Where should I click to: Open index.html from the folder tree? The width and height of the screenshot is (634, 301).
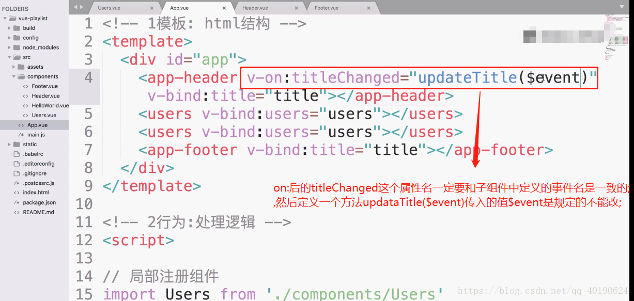(x=36, y=193)
